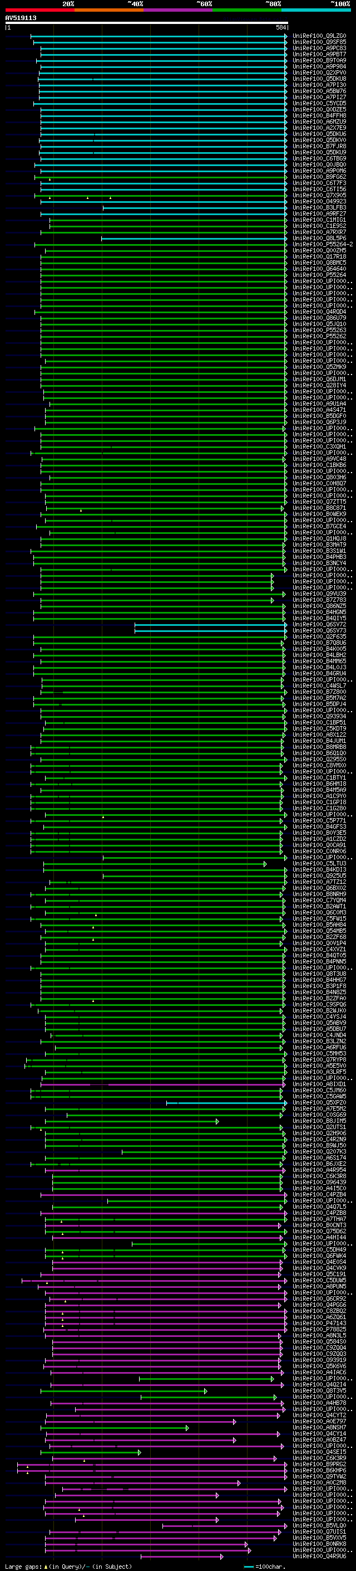Select hit UniRef100_C1BP51
The width and height of the screenshot is (356, 1571).
319,723
